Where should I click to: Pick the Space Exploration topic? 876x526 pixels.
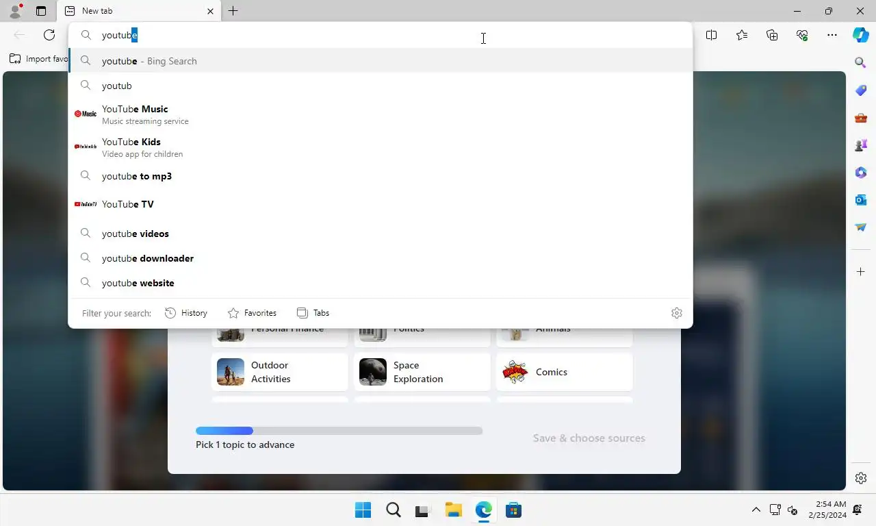pos(422,372)
